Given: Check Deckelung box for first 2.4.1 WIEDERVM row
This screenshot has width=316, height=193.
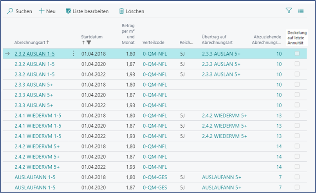Looking at the screenshot, I should [x=297, y=115].
